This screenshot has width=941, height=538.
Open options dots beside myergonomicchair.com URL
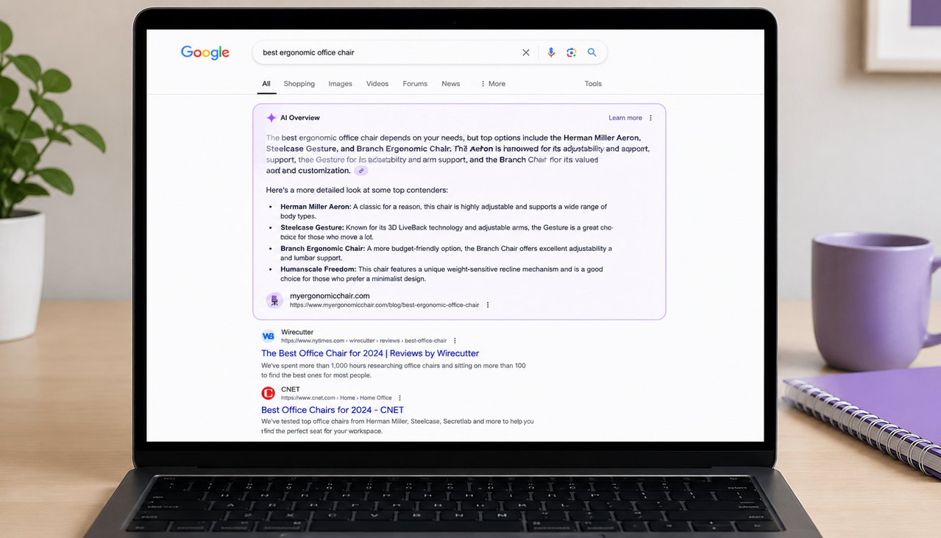488,305
